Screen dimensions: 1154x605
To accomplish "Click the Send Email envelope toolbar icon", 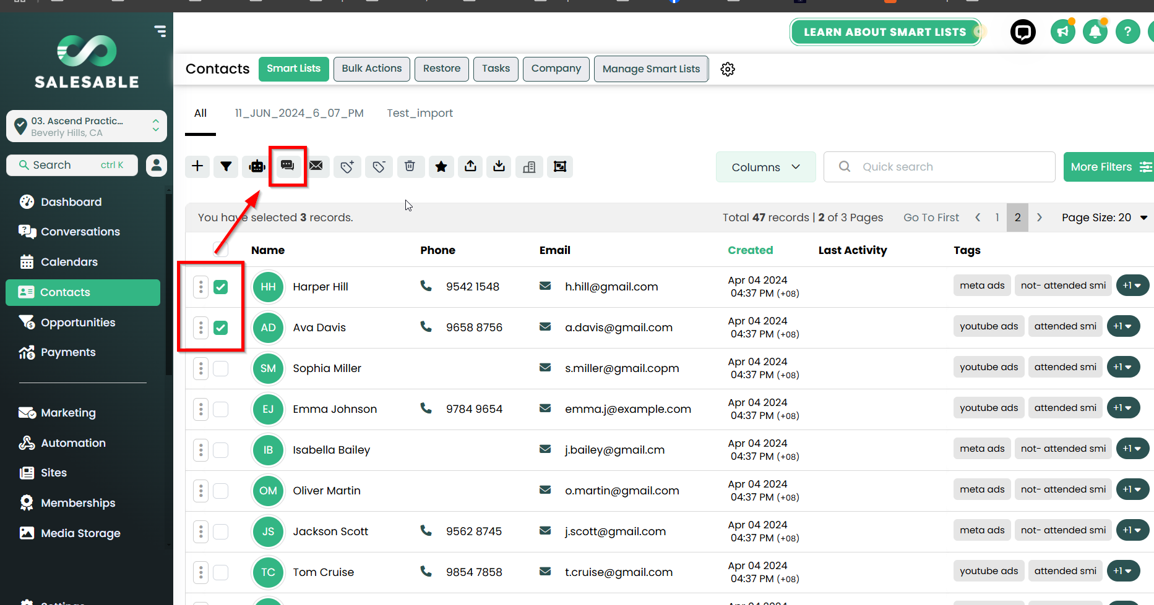I will click(316, 166).
